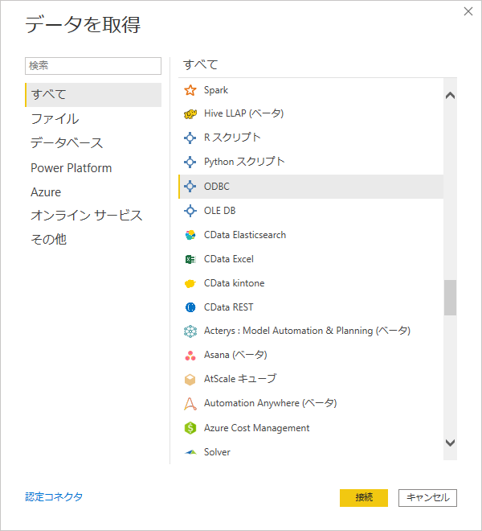Select the AtScale キューブ label
This screenshot has width=482, height=531.
[x=240, y=379]
